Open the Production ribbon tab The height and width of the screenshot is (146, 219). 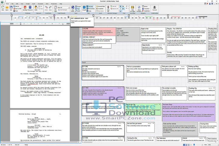(x=54, y=4)
